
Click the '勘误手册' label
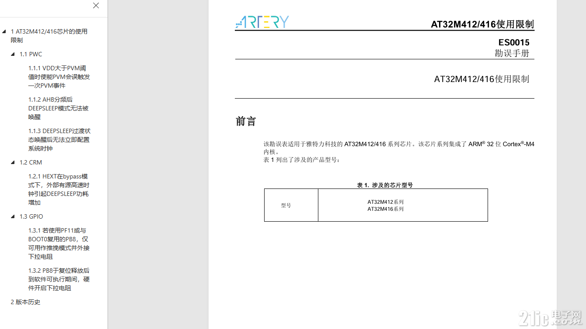click(512, 53)
